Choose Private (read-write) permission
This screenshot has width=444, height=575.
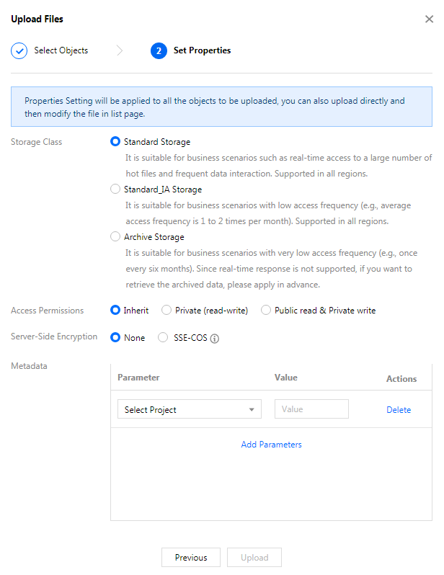(x=166, y=311)
